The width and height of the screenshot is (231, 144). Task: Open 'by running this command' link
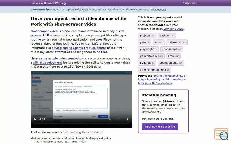coord(84,132)
